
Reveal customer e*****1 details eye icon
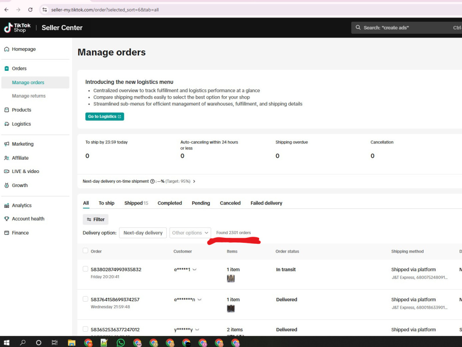tap(195, 270)
